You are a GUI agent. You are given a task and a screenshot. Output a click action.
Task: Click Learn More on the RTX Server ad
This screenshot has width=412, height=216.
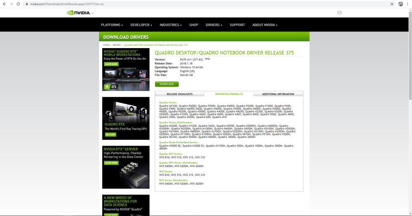point(111,163)
